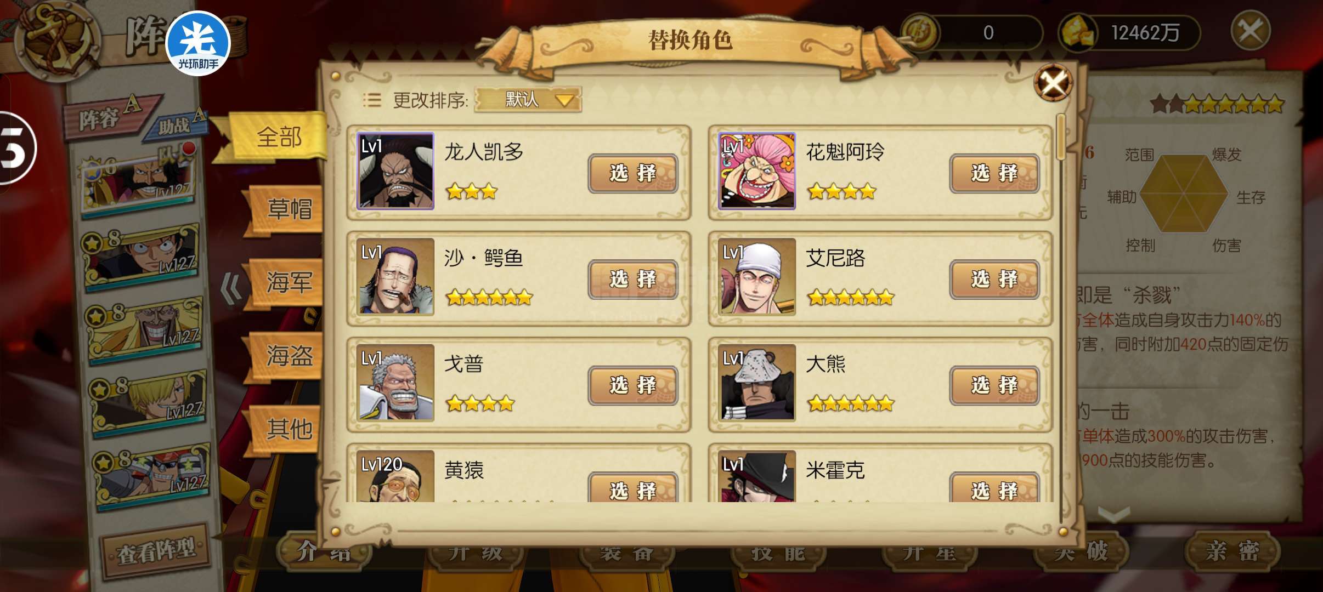
Task: Close the 替换角色 dialog with X
Action: [1053, 83]
